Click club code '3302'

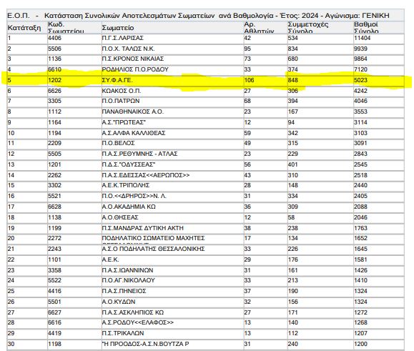[x=54, y=186]
